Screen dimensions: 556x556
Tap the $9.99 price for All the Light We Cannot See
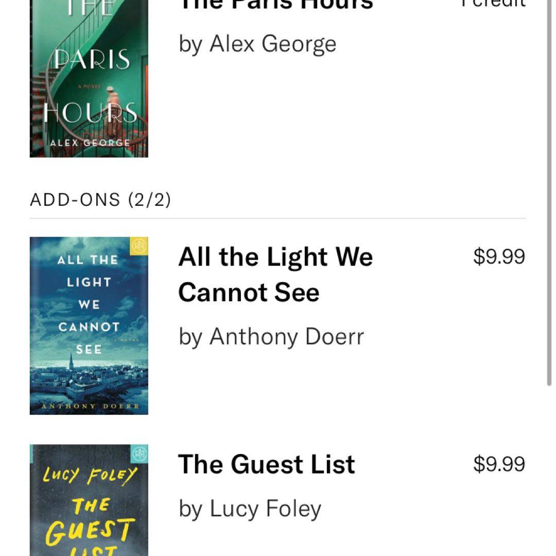point(499,256)
